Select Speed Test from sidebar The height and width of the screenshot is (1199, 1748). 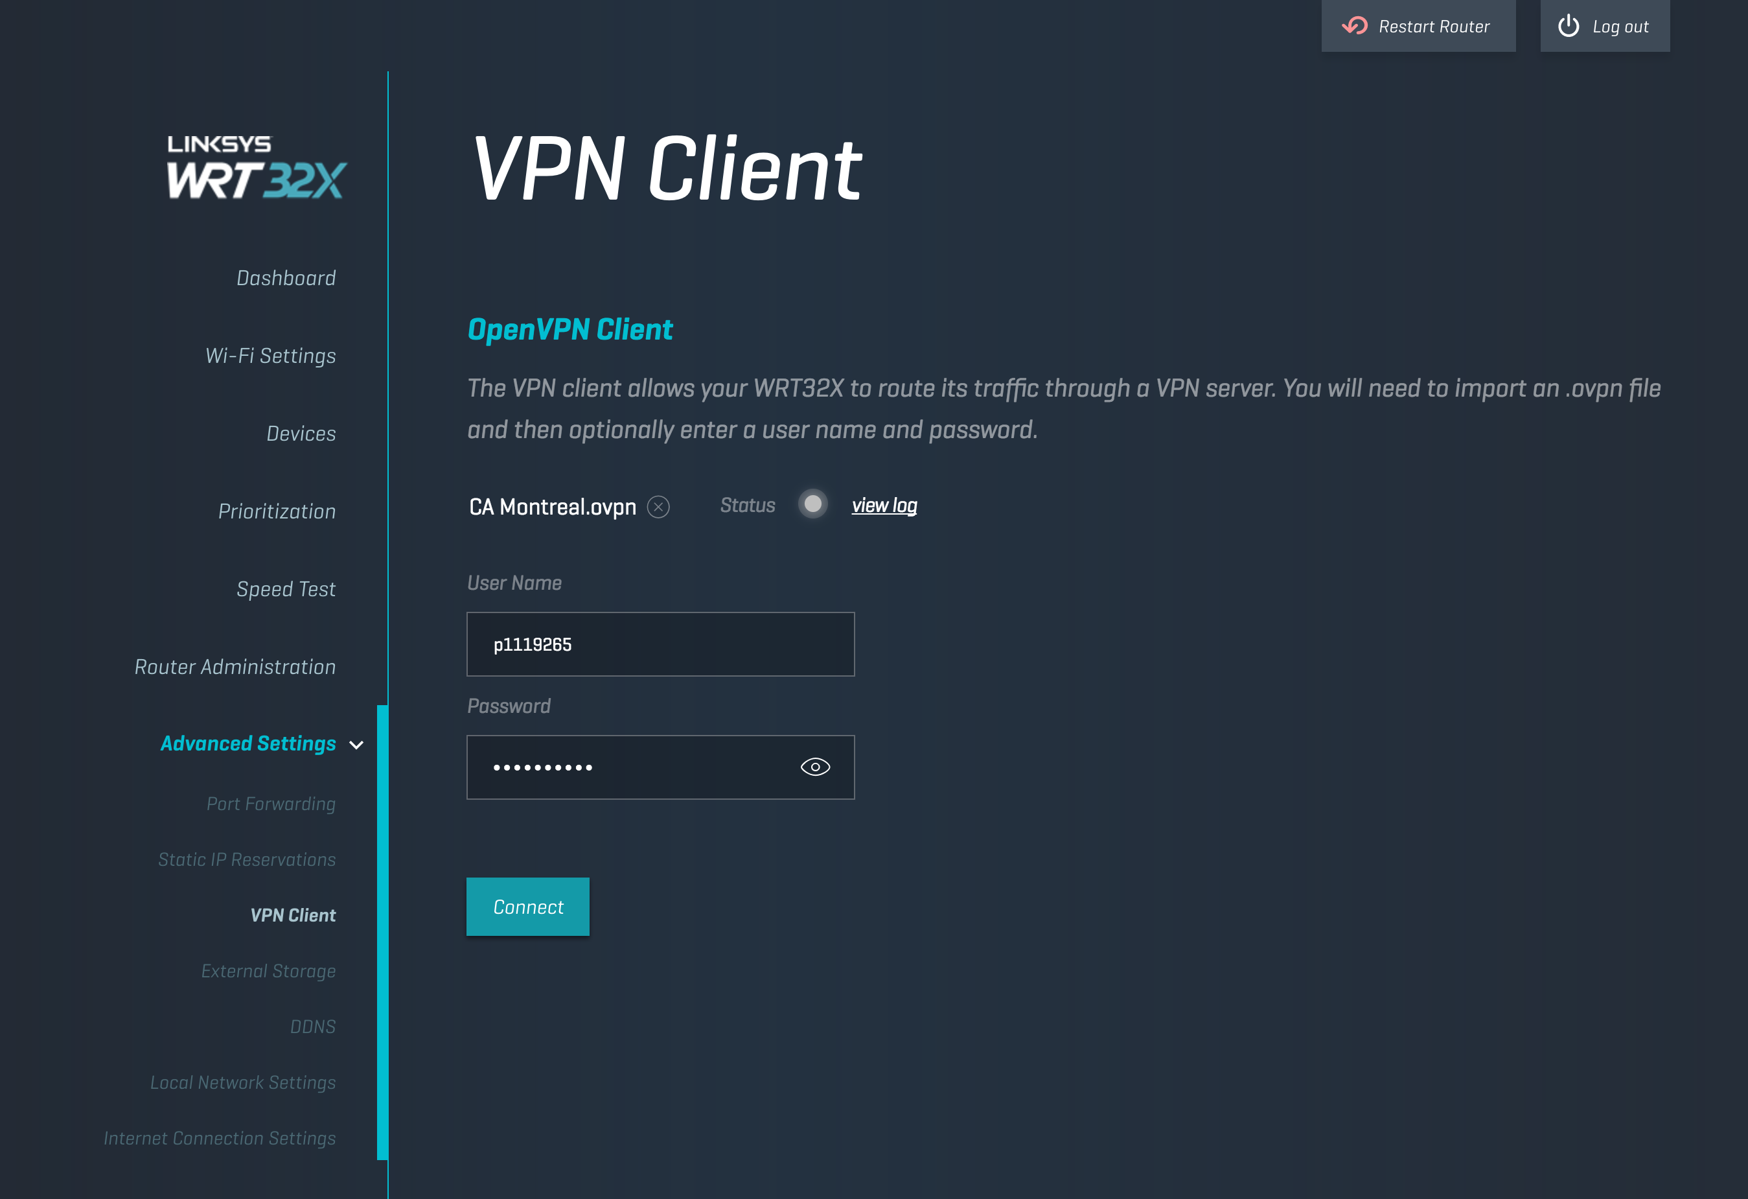click(286, 589)
